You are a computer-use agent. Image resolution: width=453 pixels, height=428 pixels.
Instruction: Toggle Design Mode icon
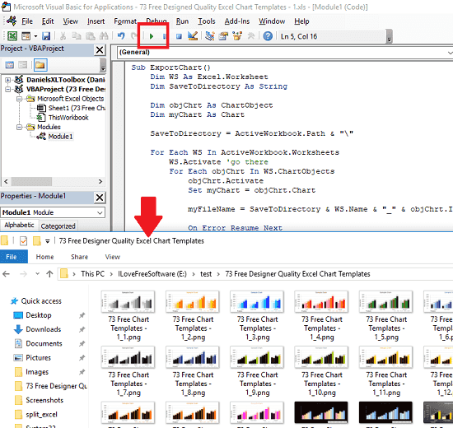[x=193, y=36]
